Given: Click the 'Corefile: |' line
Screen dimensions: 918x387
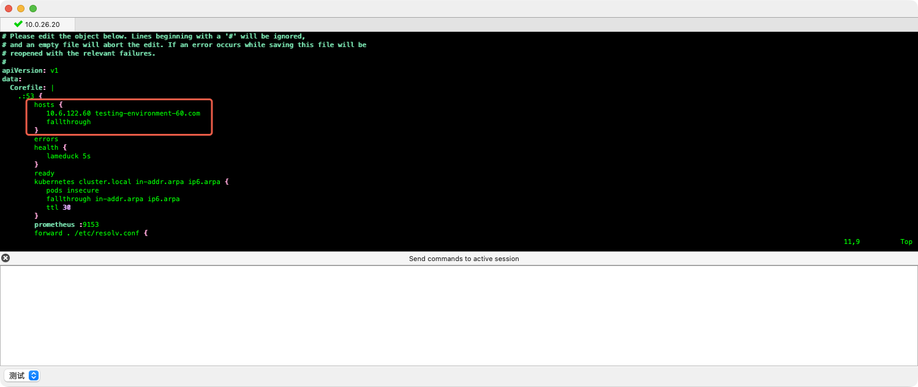Looking at the screenshot, I should 32,87.
